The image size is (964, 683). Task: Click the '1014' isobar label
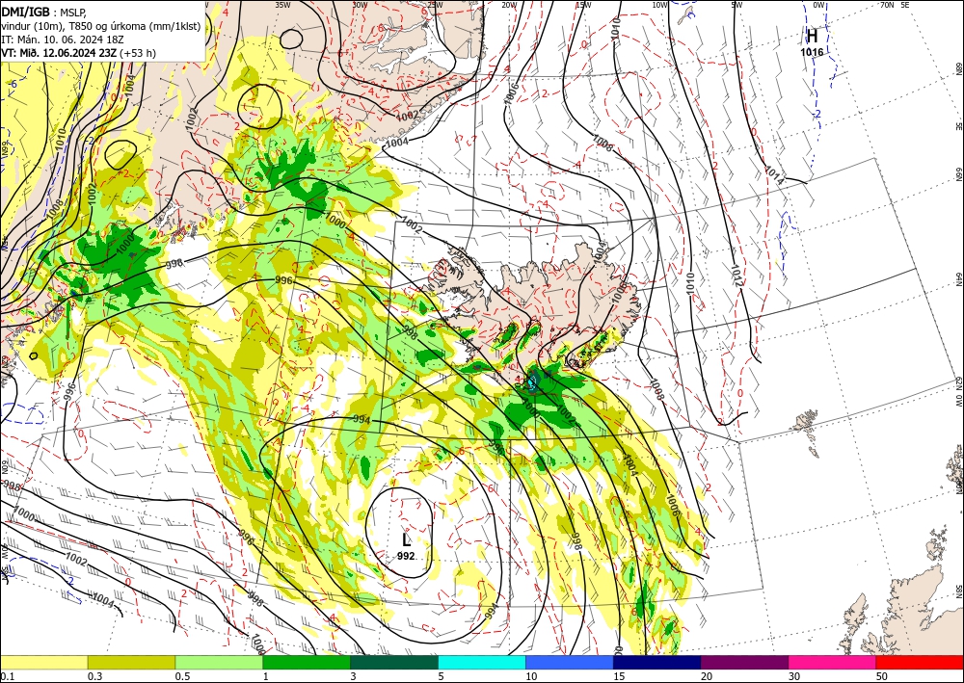coord(774,173)
